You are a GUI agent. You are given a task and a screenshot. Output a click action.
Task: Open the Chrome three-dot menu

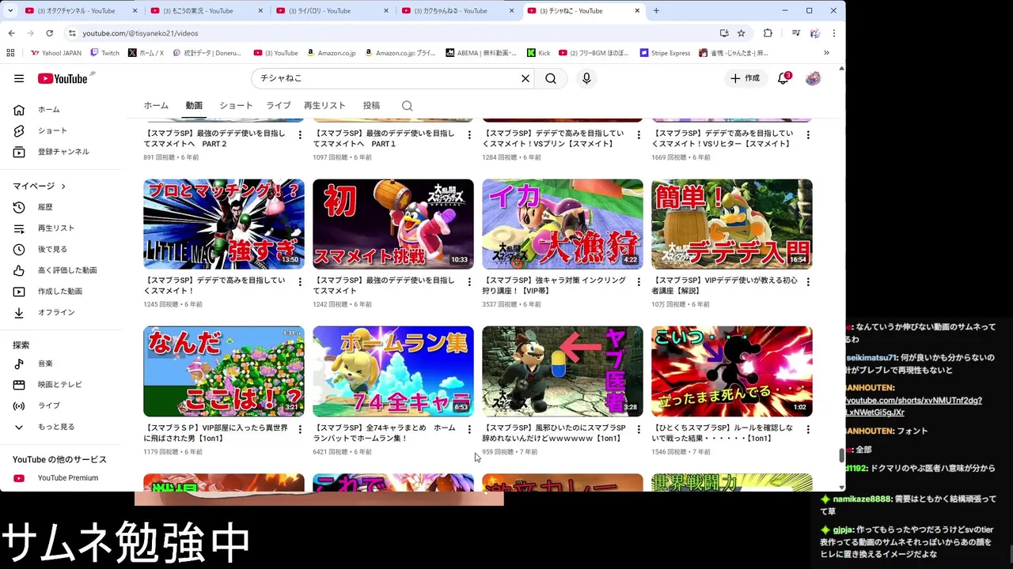click(833, 33)
